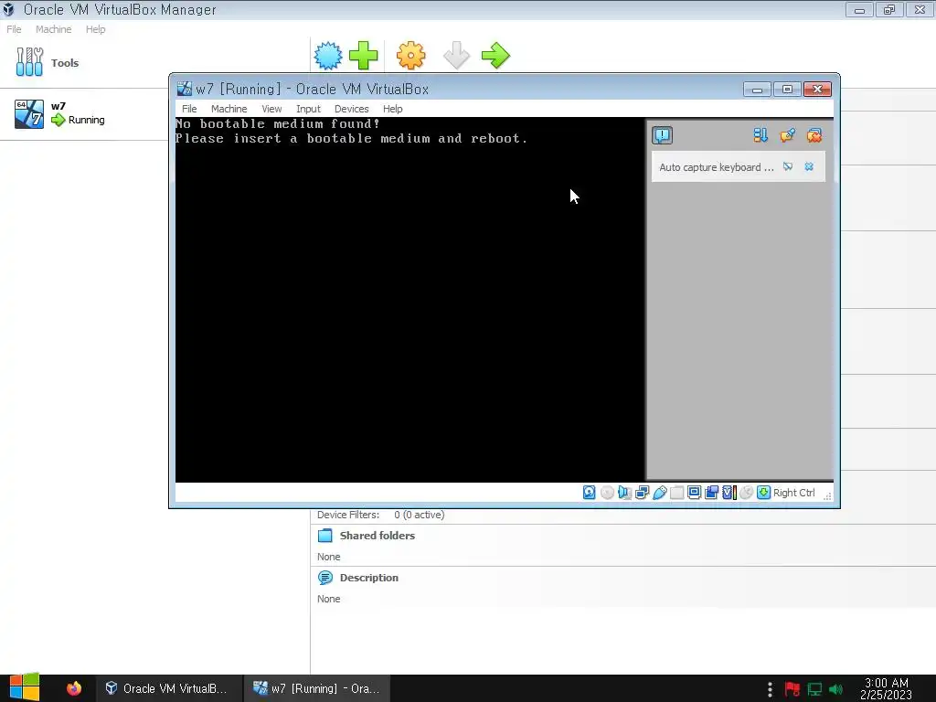Click the green keyboard capture host-key icon
This screenshot has height=702, width=936.
pyautogui.click(x=763, y=493)
